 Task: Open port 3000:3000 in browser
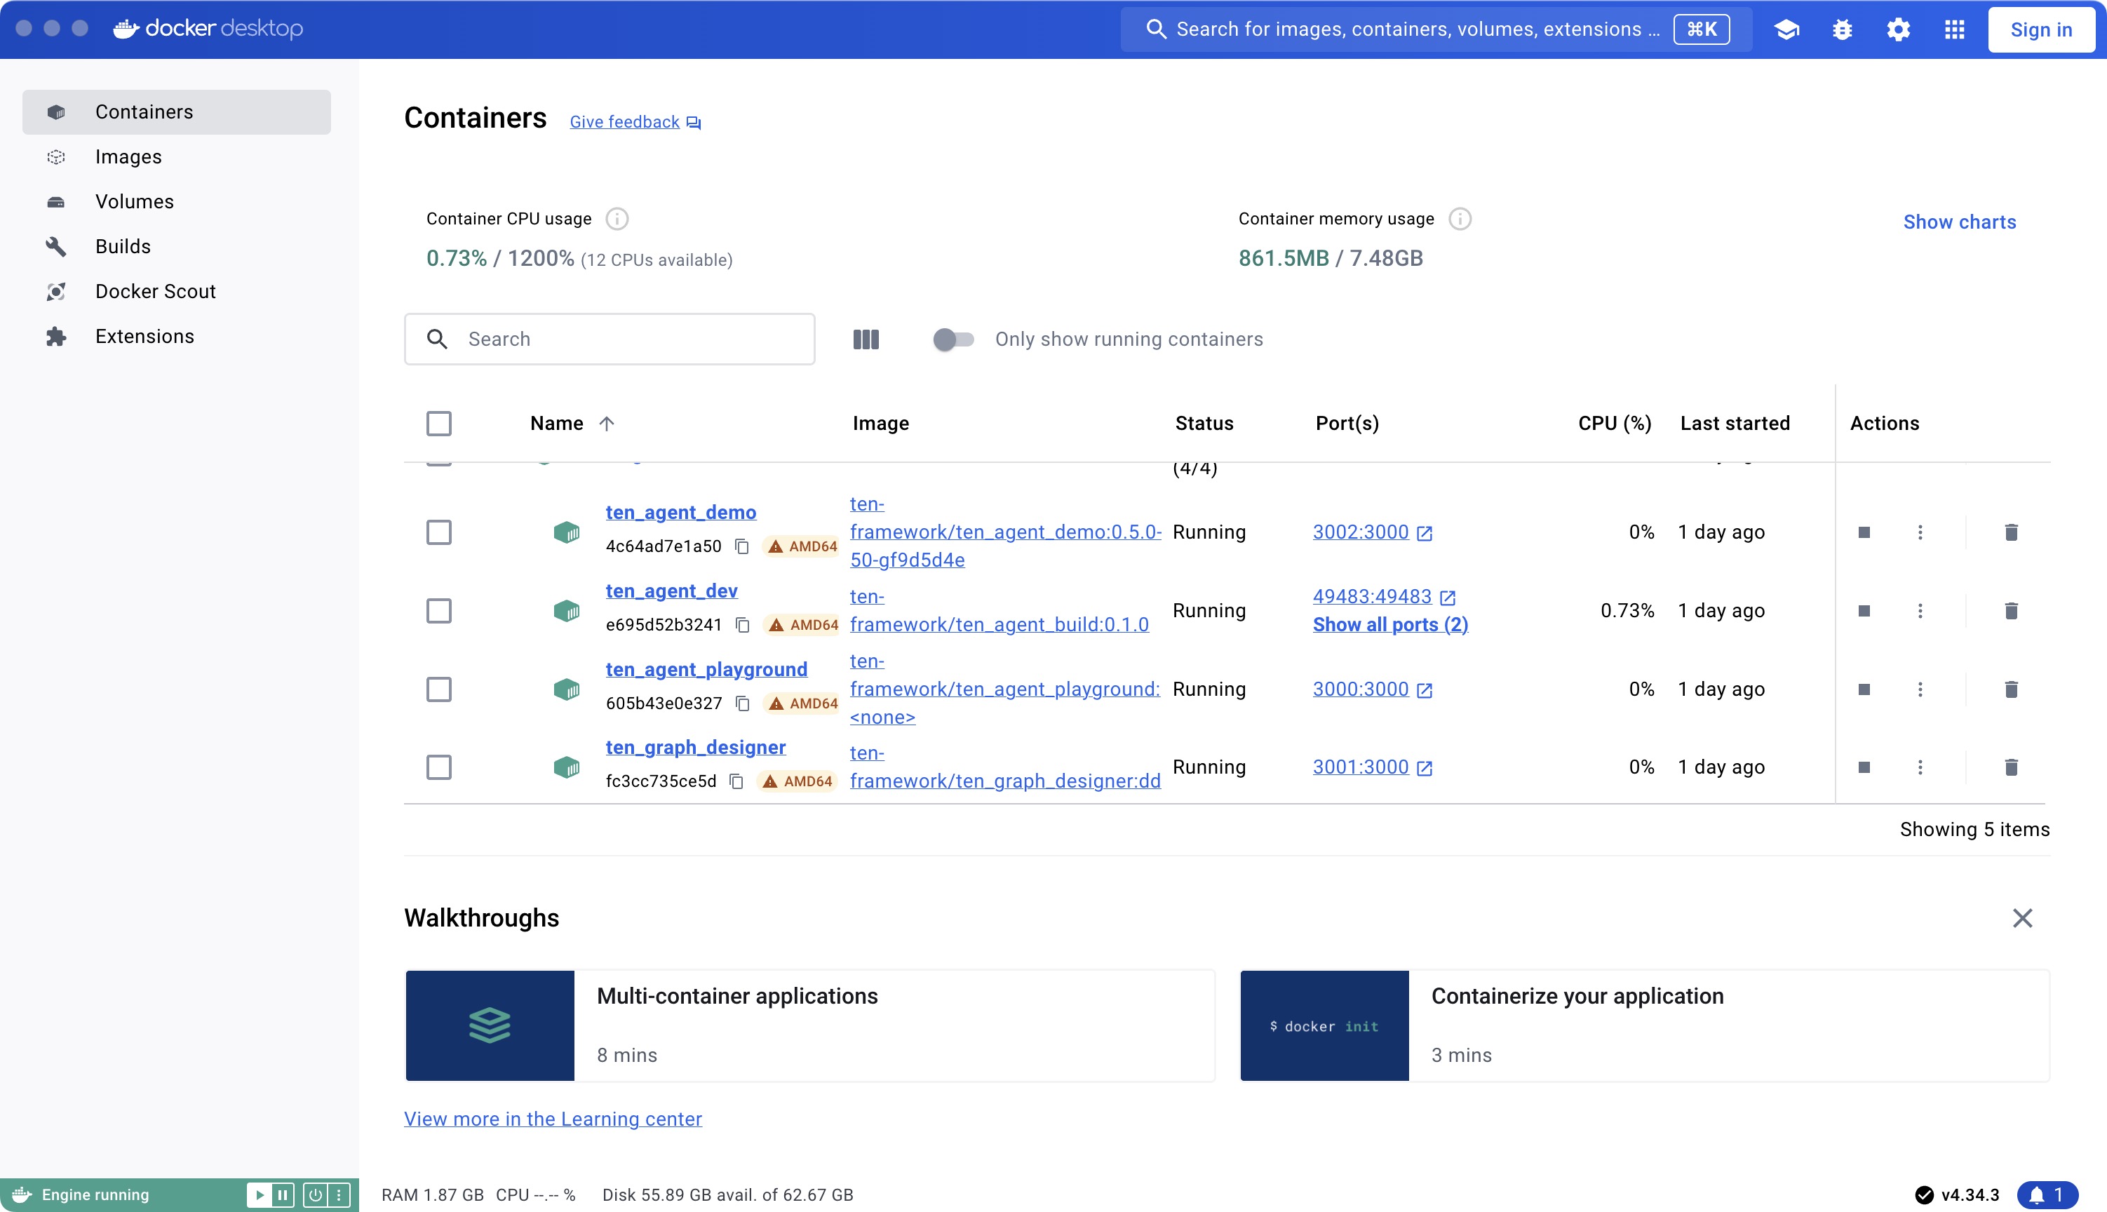tap(1372, 689)
